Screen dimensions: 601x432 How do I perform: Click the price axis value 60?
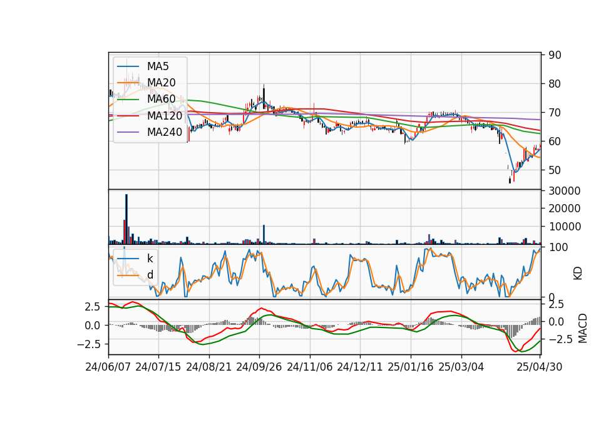point(555,141)
